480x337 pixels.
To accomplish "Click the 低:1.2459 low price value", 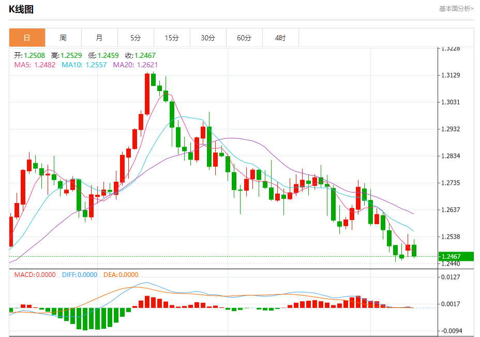I will click(x=103, y=55).
